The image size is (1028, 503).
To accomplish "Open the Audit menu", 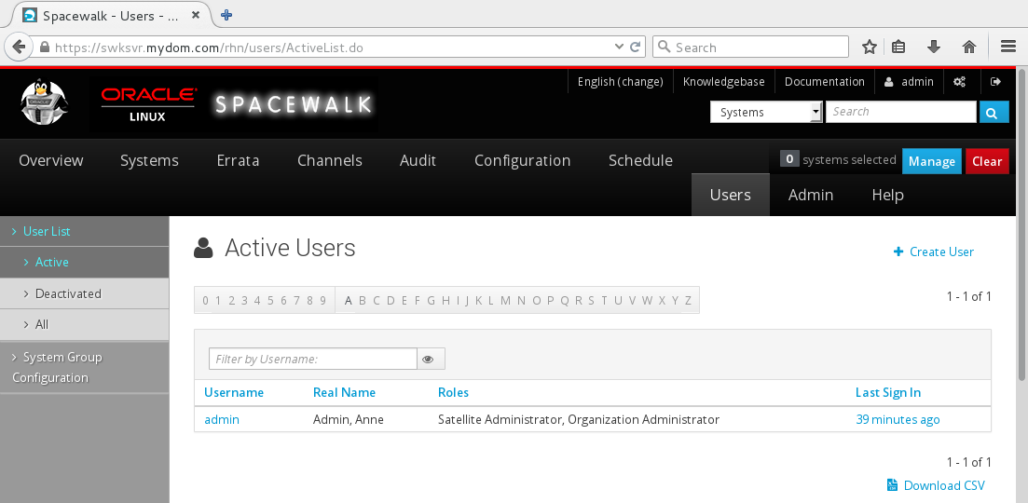I will click(418, 160).
